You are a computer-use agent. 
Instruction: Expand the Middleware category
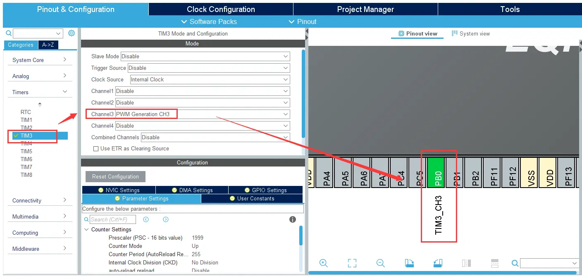pyautogui.click(x=40, y=249)
